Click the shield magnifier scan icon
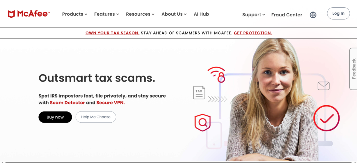Viewport: 357px width, 163px height. coord(203,123)
